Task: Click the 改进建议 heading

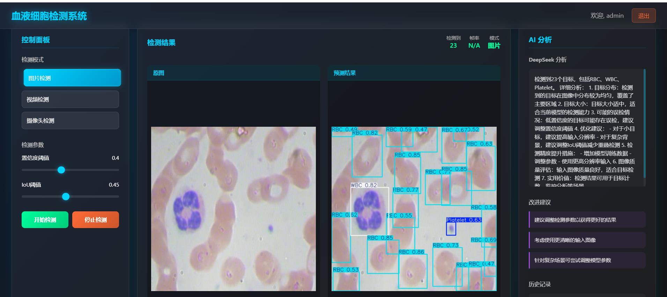Action: pyautogui.click(x=540, y=202)
